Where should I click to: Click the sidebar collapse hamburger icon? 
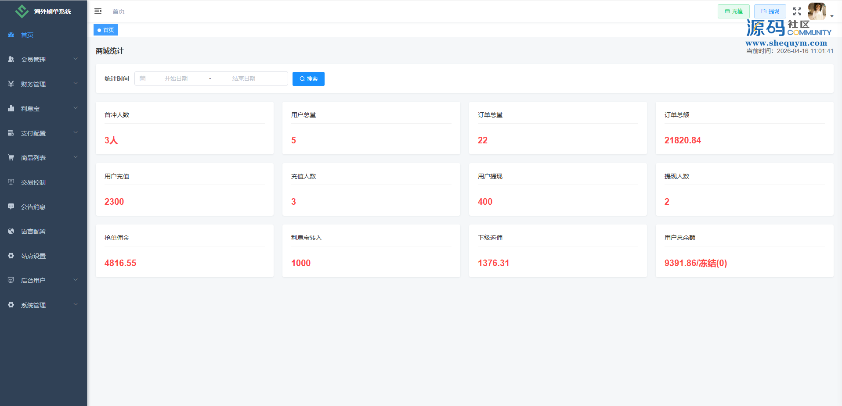(x=98, y=11)
